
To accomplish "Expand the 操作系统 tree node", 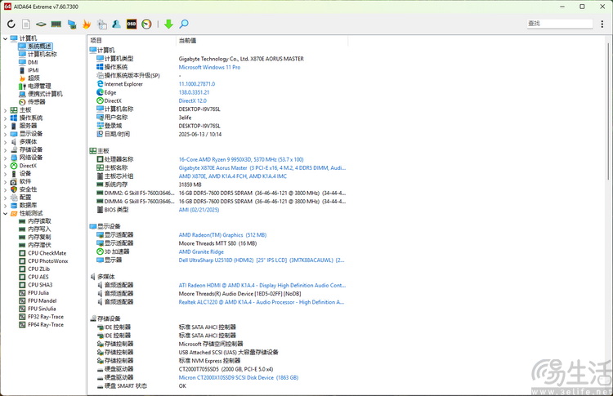I will click(x=5, y=118).
